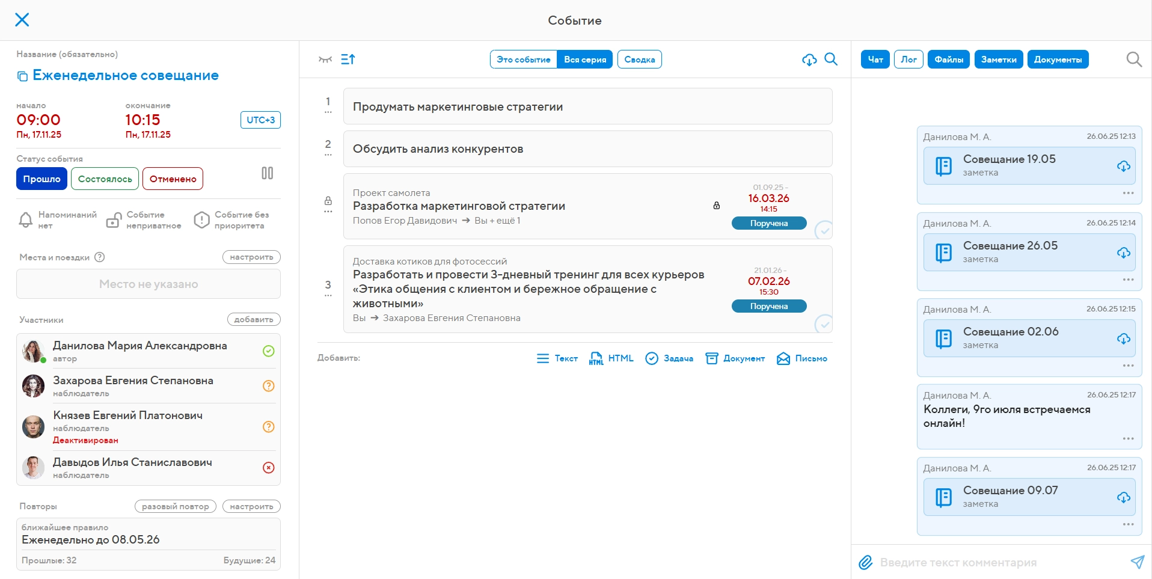Image resolution: width=1152 pixels, height=579 pixels.
Task: Open the dots menu under agenda item 2
Action: coord(328,155)
